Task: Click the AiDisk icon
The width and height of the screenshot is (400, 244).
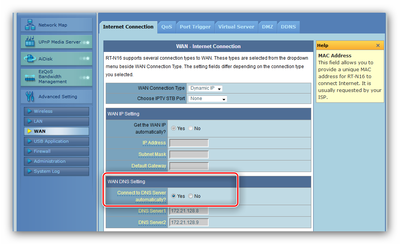Action: 30,58
